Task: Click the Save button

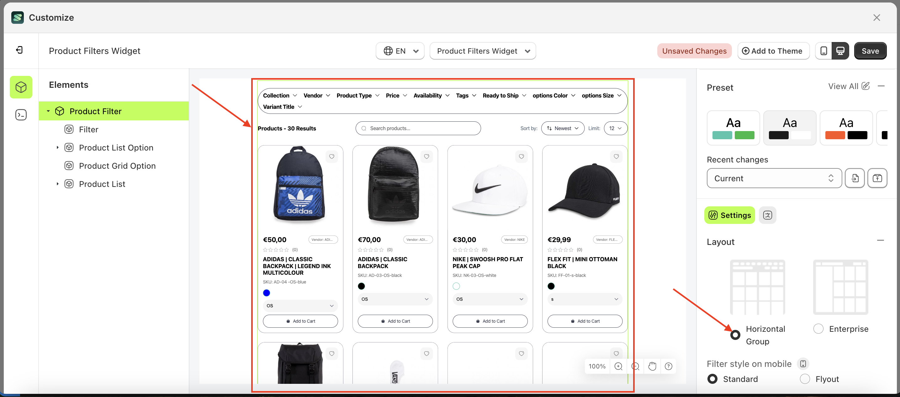Action: [x=870, y=51]
